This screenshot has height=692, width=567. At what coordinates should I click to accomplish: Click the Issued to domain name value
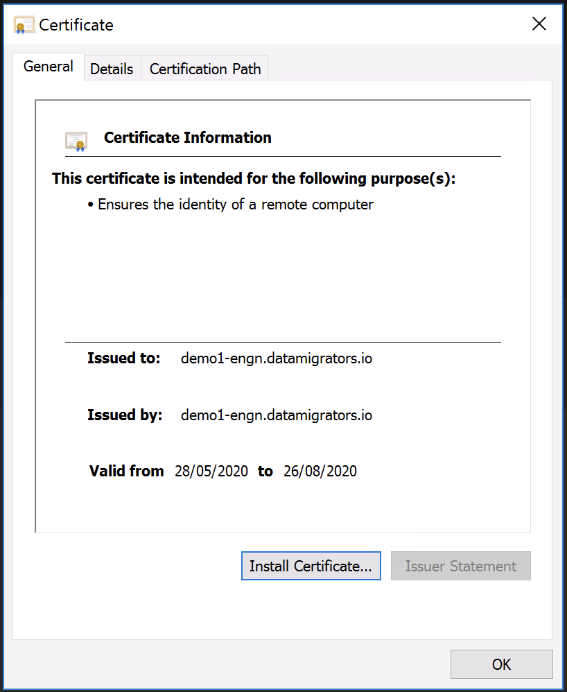(x=276, y=359)
